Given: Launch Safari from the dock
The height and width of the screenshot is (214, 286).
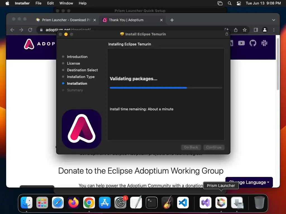Looking at the screenshot, I should (x=58, y=203).
